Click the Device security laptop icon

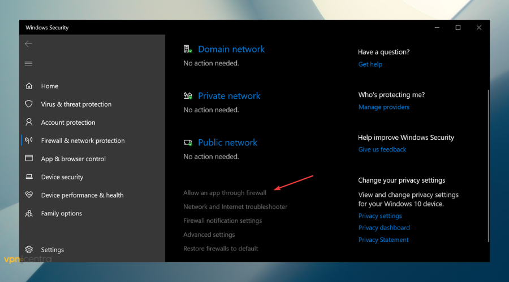tap(29, 177)
